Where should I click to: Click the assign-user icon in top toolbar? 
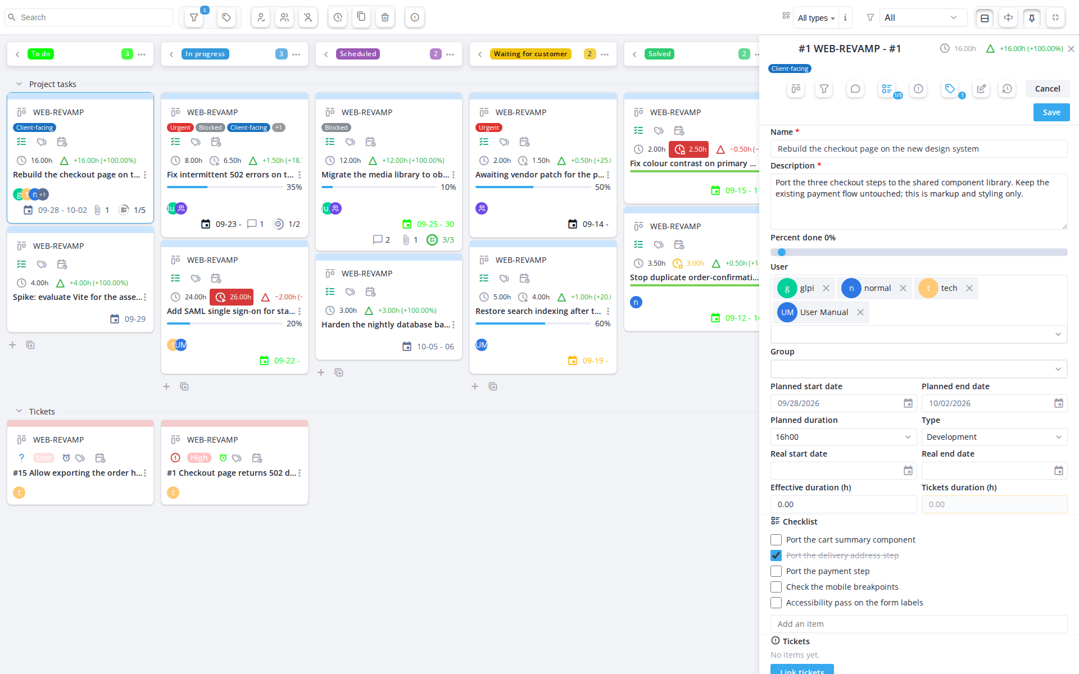261,17
